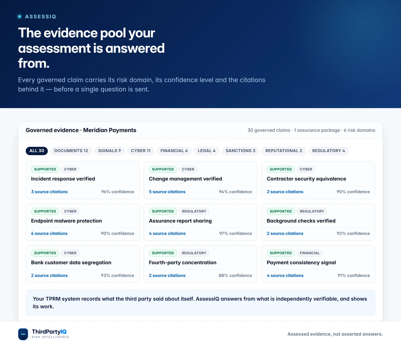Choose the LEGAL 4 filter chip
401x347 pixels.
pyautogui.click(x=207, y=151)
